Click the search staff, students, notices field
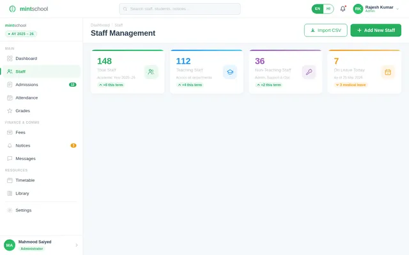Screen dimensions: 409x255 pos(180,9)
